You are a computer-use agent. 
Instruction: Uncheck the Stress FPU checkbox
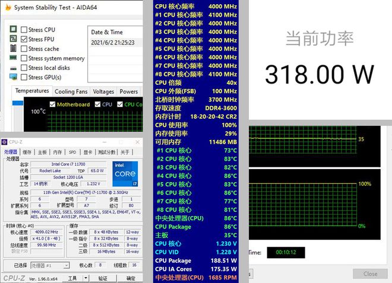pyautogui.click(x=24, y=39)
